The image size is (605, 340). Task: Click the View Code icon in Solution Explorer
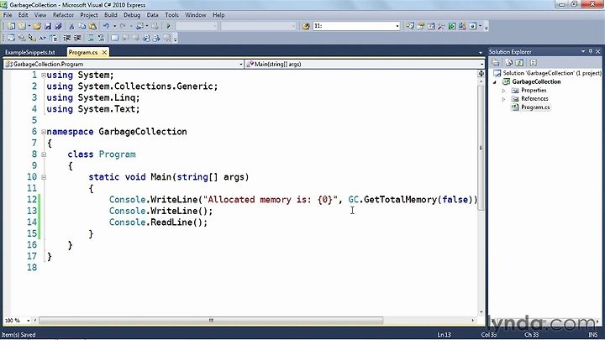coord(534,62)
